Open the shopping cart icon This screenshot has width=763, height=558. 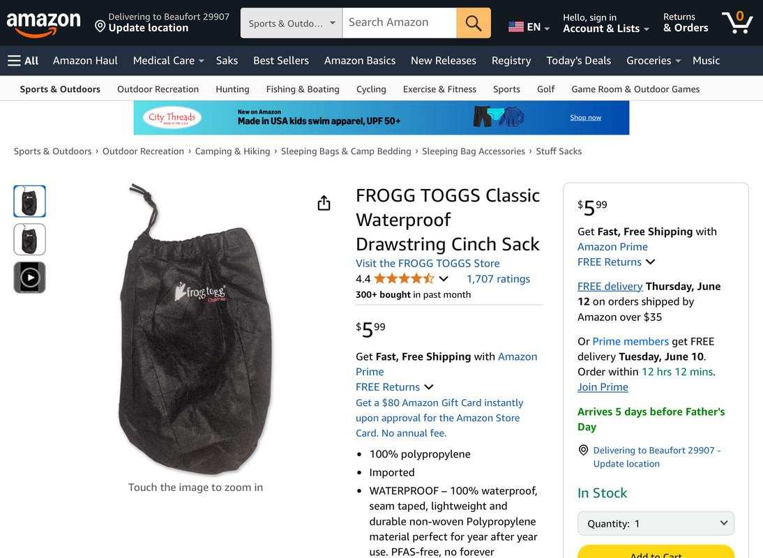click(737, 22)
